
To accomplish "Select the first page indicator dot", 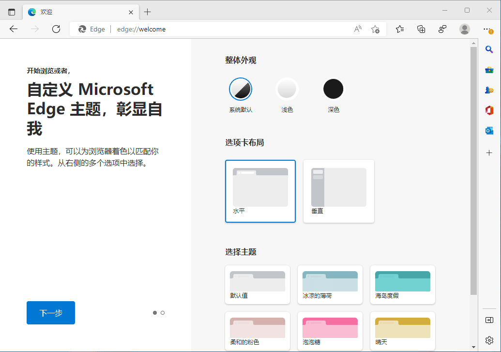I will click(x=155, y=313).
